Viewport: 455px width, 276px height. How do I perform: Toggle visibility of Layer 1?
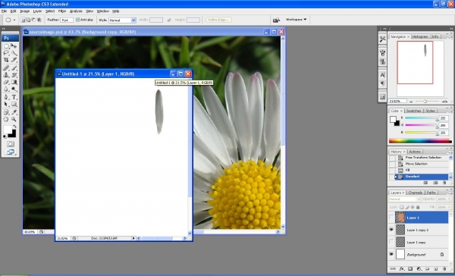coord(391,218)
